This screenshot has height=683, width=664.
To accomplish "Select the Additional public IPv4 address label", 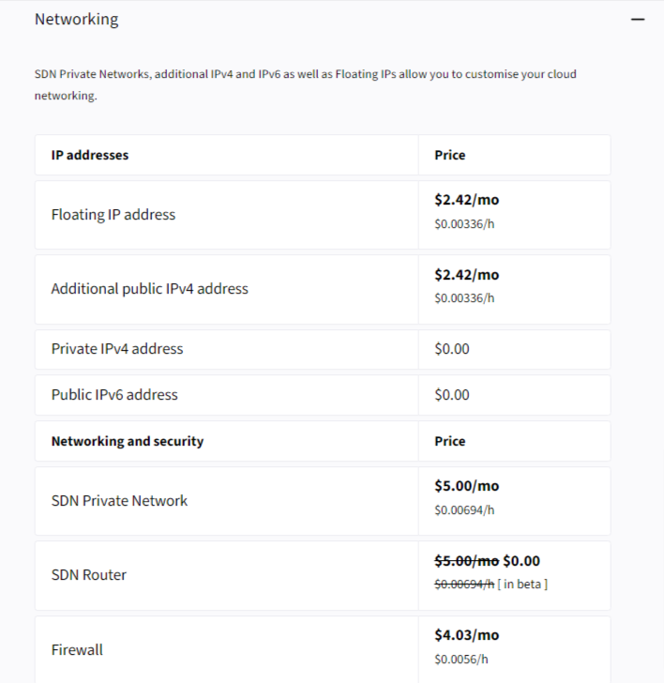I will [150, 289].
